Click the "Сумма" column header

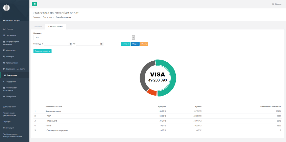pyautogui.click(x=198, y=106)
